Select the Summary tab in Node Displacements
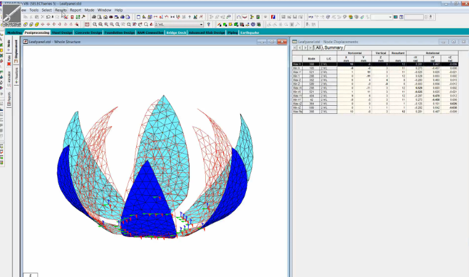The width and height of the screenshot is (469, 277). pos(333,48)
